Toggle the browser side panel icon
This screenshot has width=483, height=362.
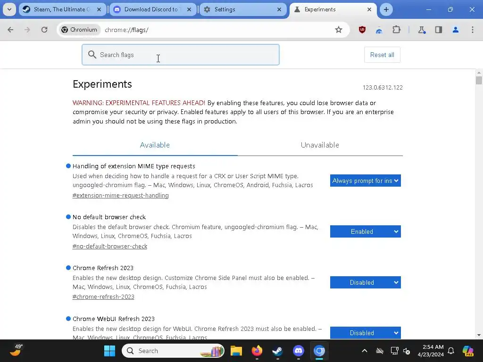point(439,30)
